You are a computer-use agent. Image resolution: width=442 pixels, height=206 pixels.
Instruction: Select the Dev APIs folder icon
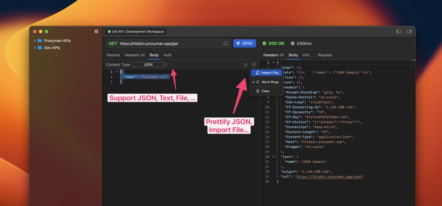(40, 48)
